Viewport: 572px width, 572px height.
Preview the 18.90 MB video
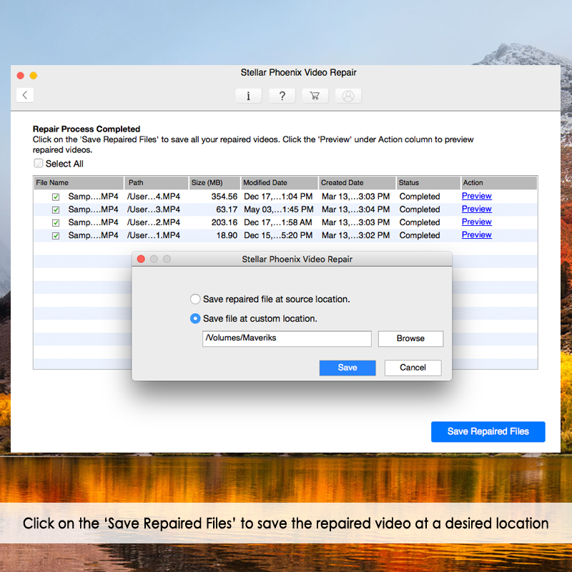pyautogui.click(x=476, y=235)
